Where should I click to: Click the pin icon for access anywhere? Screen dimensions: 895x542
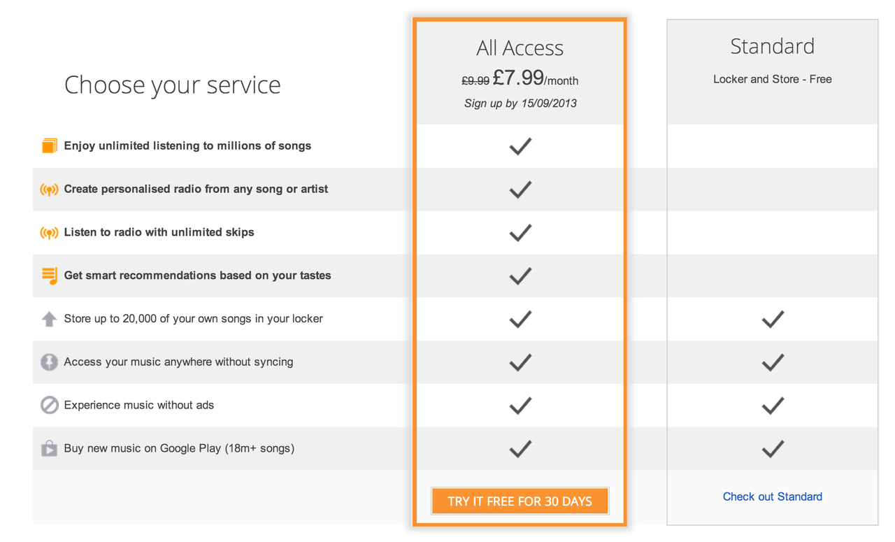pyautogui.click(x=49, y=362)
